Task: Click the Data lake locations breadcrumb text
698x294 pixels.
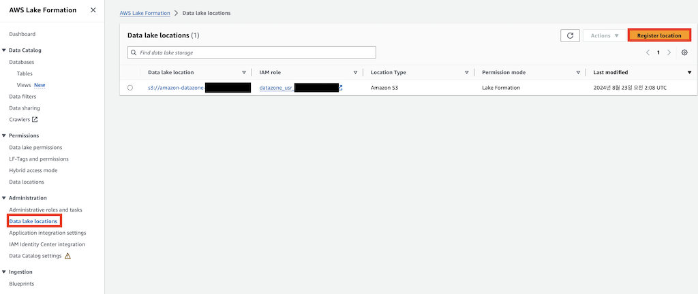Action: coord(206,14)
